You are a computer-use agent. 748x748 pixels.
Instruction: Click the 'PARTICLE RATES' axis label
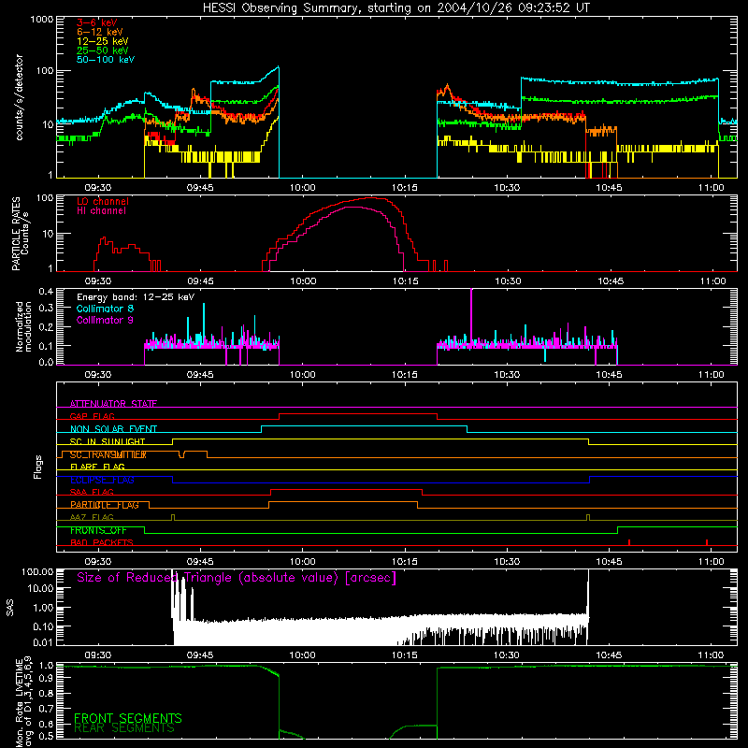(16, 234)
